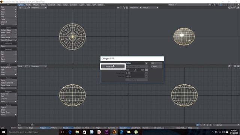Switch to the Detail tab

click(43, 5)
